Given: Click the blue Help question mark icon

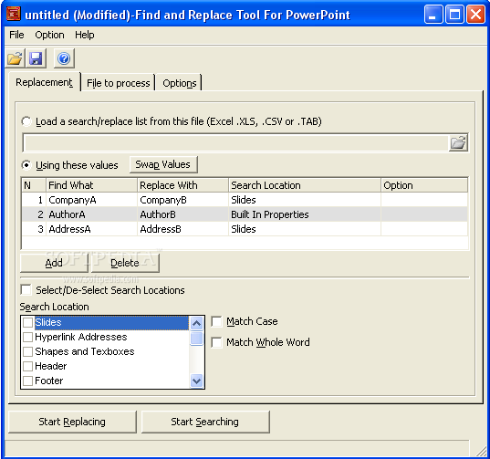Looking at the screenshot, I should [x=64, y=58].
